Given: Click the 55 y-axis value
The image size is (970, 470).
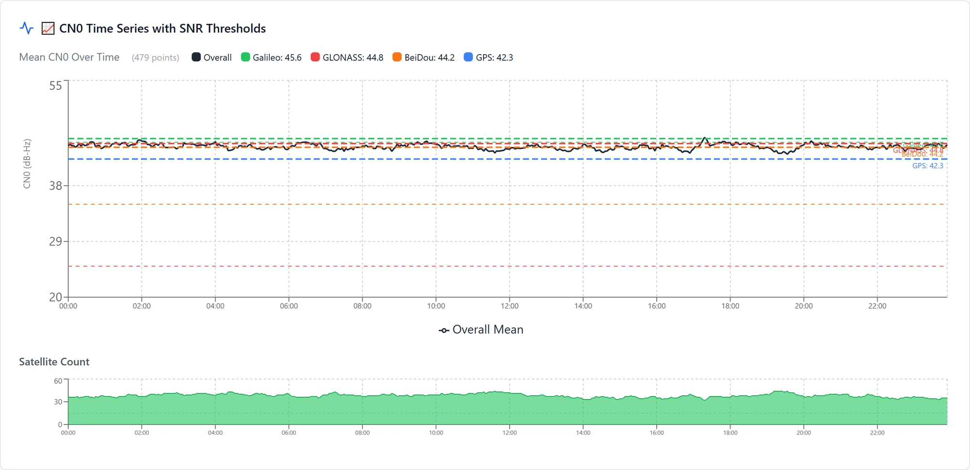Looking at the screenshot, I should pos(56,86).
